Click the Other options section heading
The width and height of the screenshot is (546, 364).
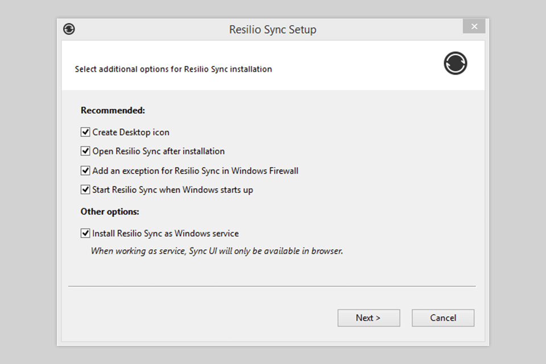110,212
